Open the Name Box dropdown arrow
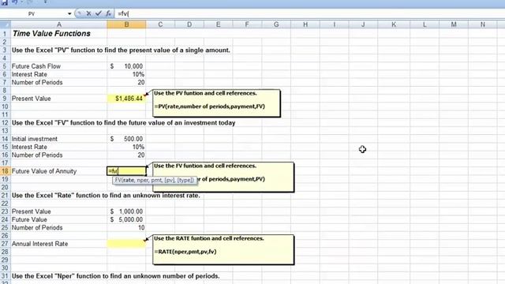Viewport: 505px width, 284px height. pyautogui.click(x=69, y=14)
